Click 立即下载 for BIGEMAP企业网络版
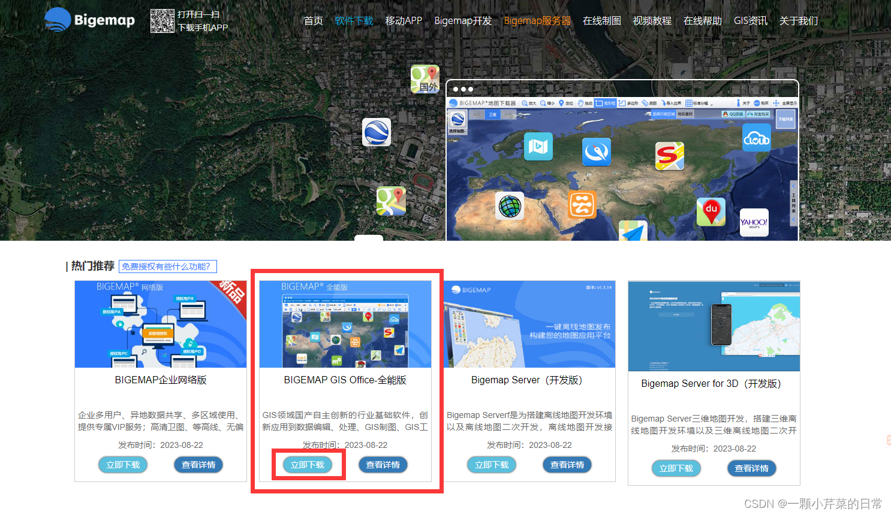891x515 pixels. pos(123,465)
